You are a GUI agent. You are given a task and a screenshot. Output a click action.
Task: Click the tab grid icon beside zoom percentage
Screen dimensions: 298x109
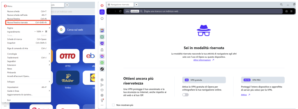pos(46,32)
